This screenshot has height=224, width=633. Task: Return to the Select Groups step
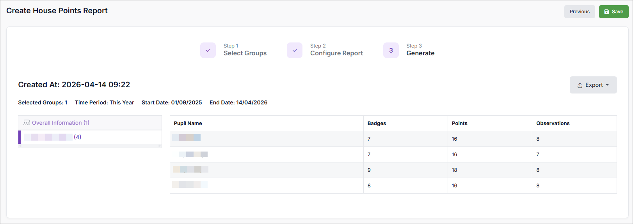pos(245,53)
